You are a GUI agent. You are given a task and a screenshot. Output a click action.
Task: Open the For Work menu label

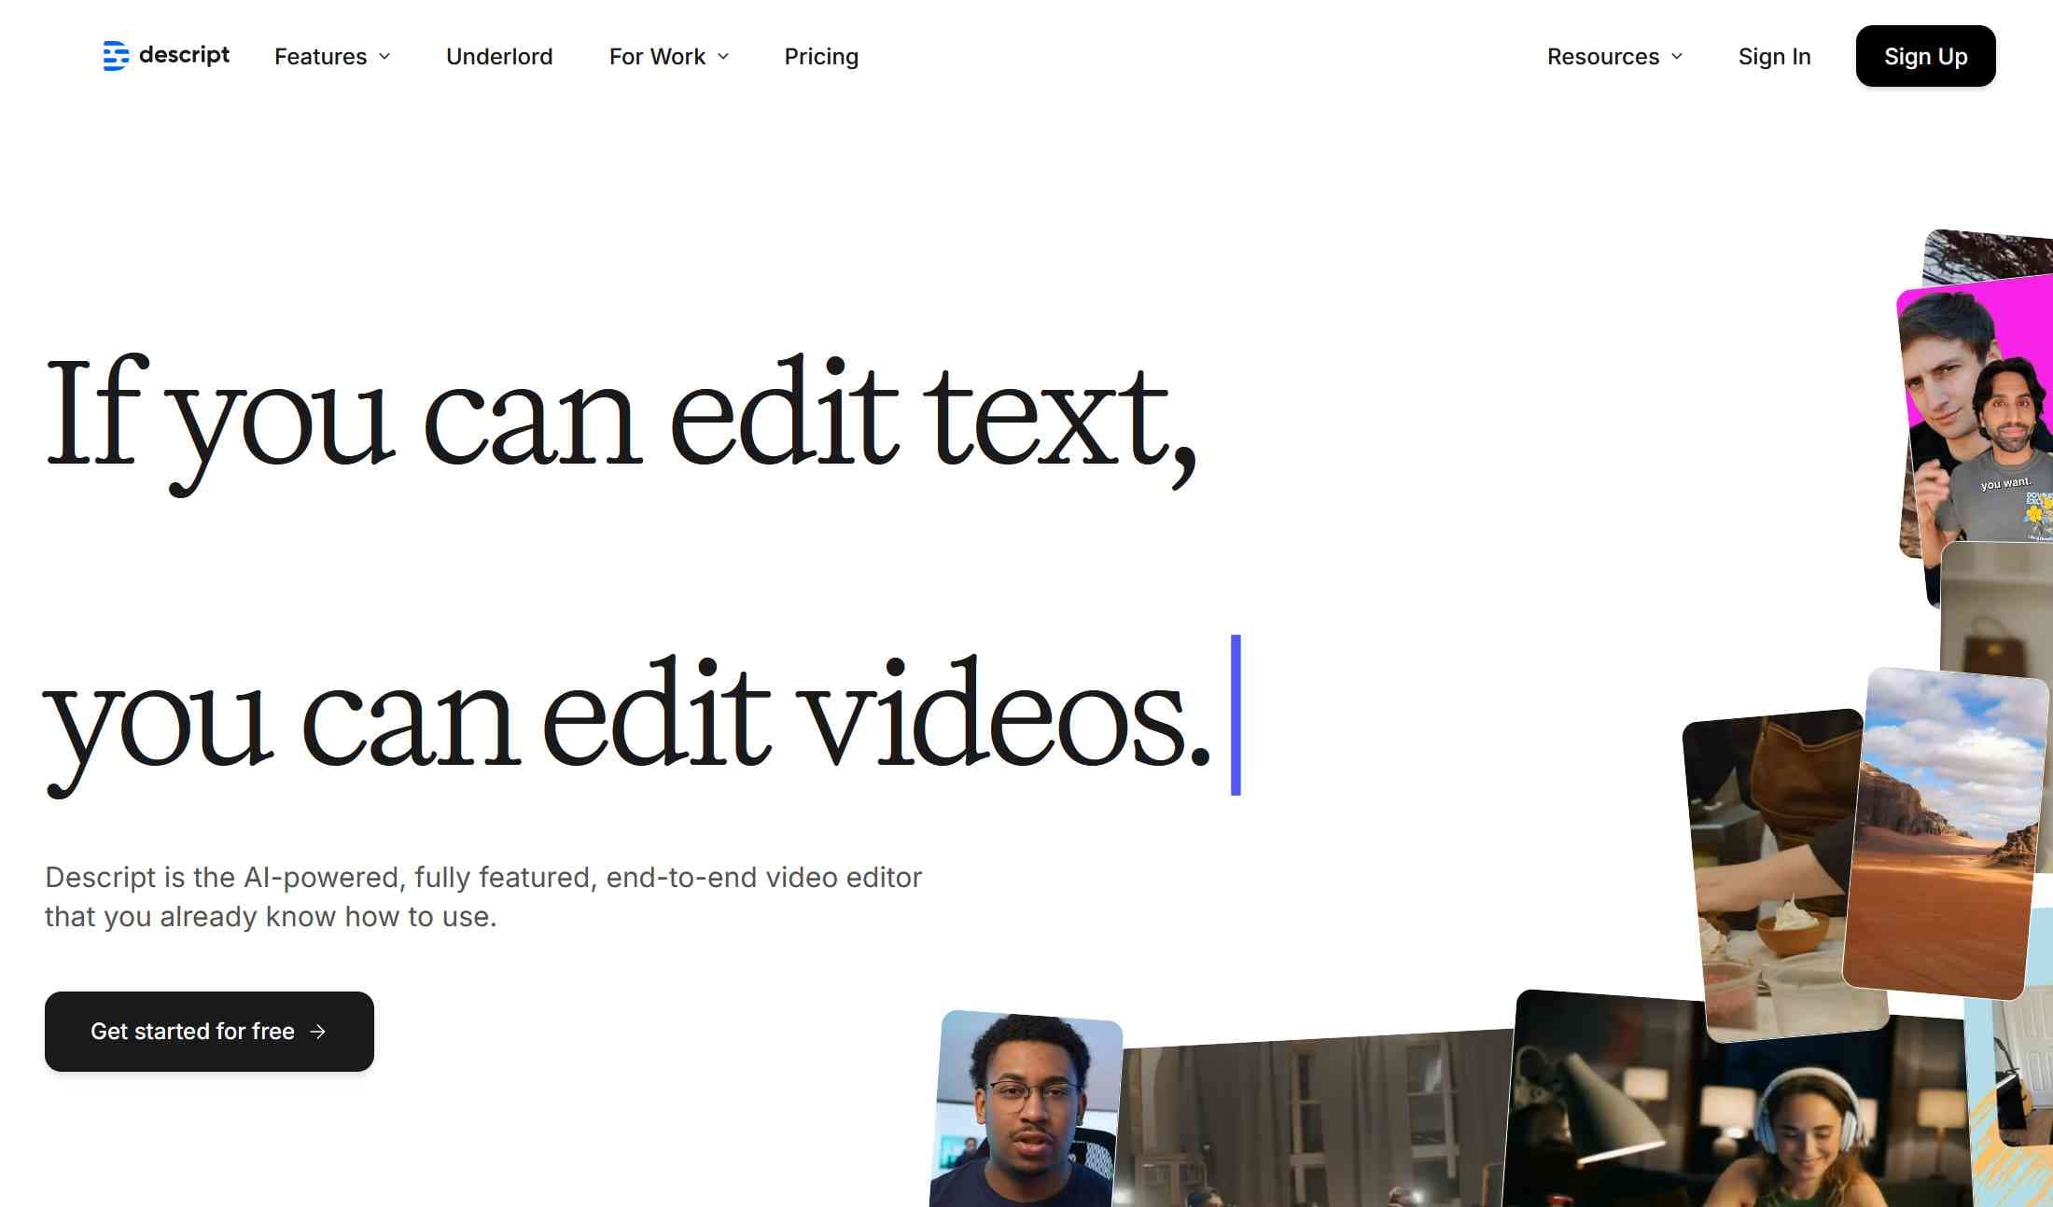coord(657,57)
